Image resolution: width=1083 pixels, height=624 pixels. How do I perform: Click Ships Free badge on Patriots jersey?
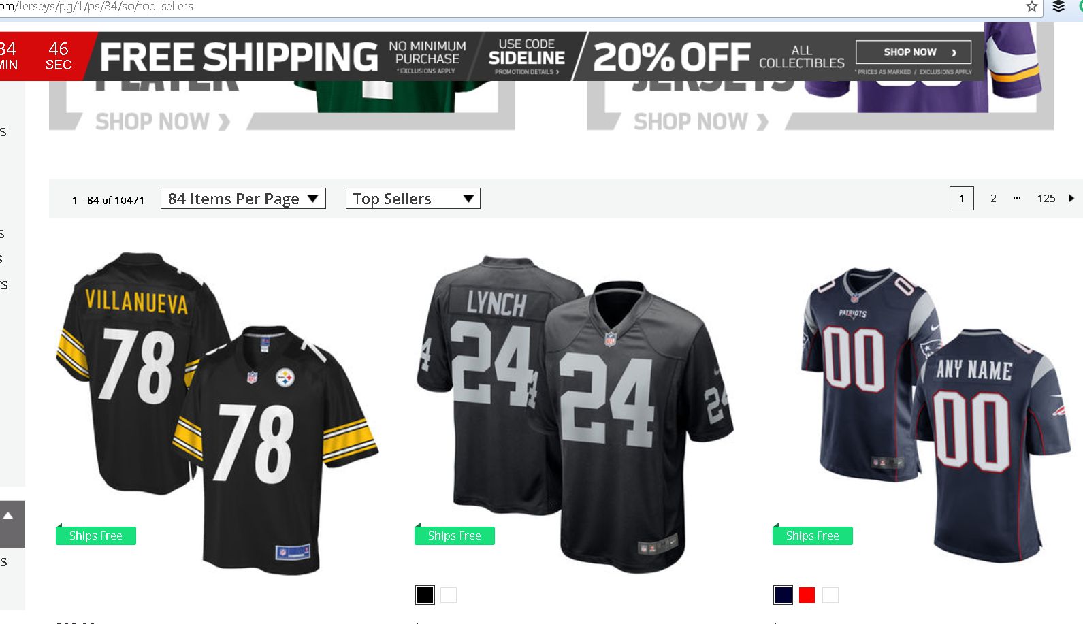813,536
